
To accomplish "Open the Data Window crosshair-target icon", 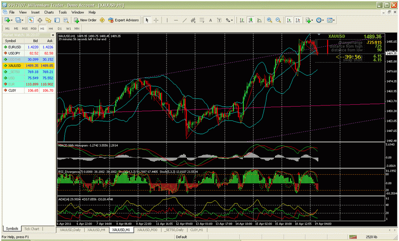I will (40, 20).
